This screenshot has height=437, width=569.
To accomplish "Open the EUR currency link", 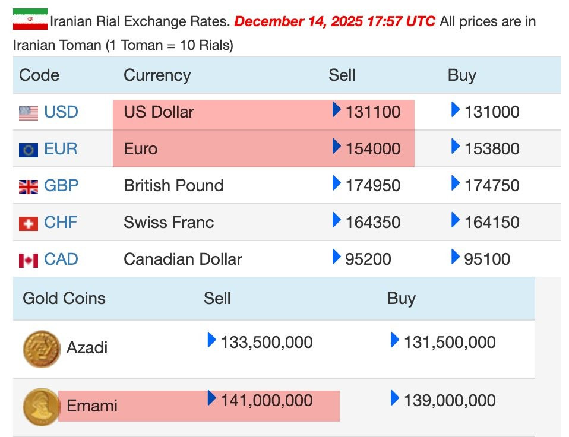I will pyautogui.click(x=61, y=148).
